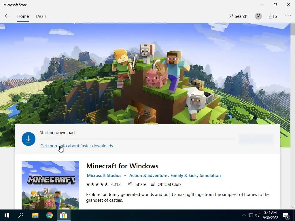Viewport: 295px width, 221px height.
Task: Launch Google Chrome from the taskbar
Action: 50,215
